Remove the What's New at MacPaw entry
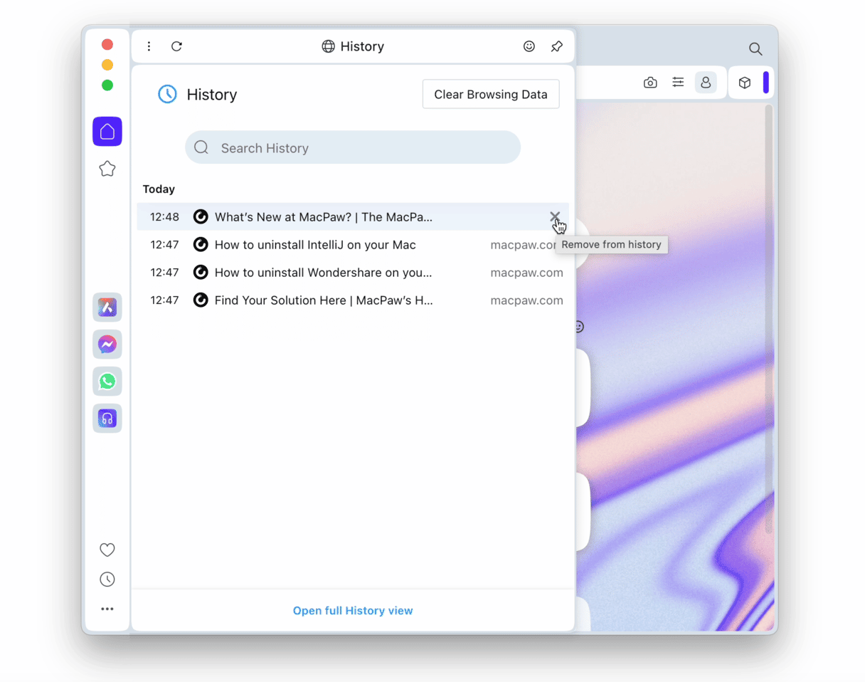The height and width of the screenshot is (682, 865). point(555,216)
